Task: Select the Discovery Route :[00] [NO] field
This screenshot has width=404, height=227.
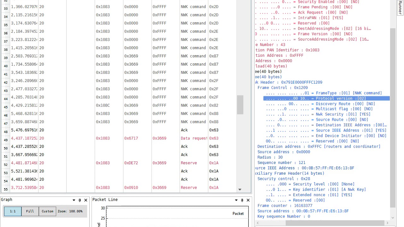Action: [x=320, y=104]
